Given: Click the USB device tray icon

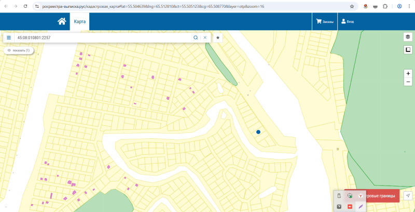Looking at the screenshot, I should [x=339, y=196].
